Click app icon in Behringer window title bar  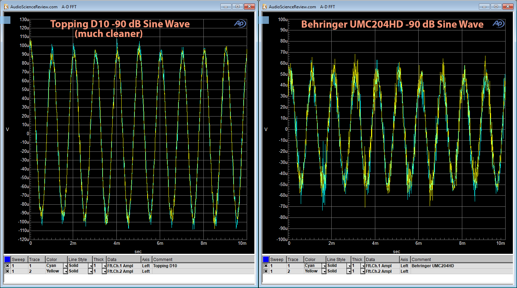[265, 7]
